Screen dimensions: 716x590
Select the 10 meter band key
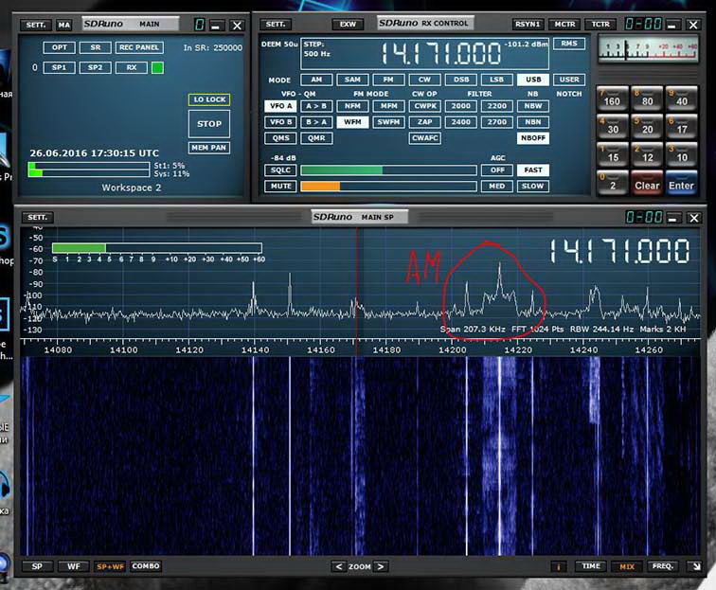pos(681,154)
